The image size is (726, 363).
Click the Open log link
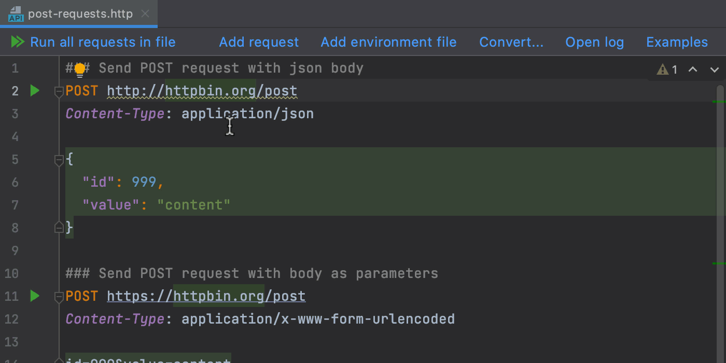[x=594, y=42]
